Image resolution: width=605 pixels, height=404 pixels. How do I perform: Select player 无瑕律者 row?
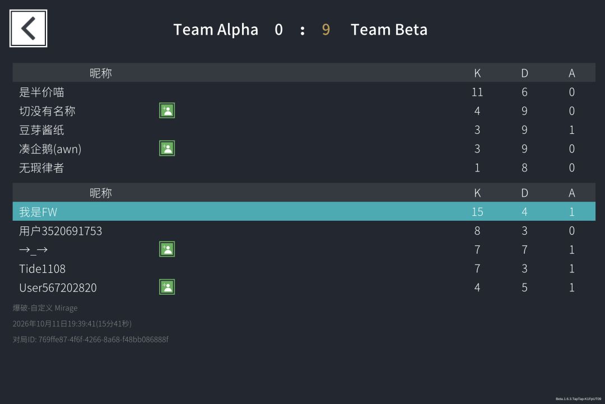point(304,168)
